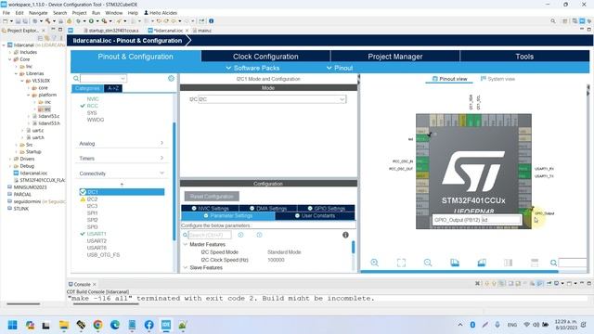Select I2C2 in the connectivity list
Viewport: 594px width, 334px height.
[x=92, y=199]
